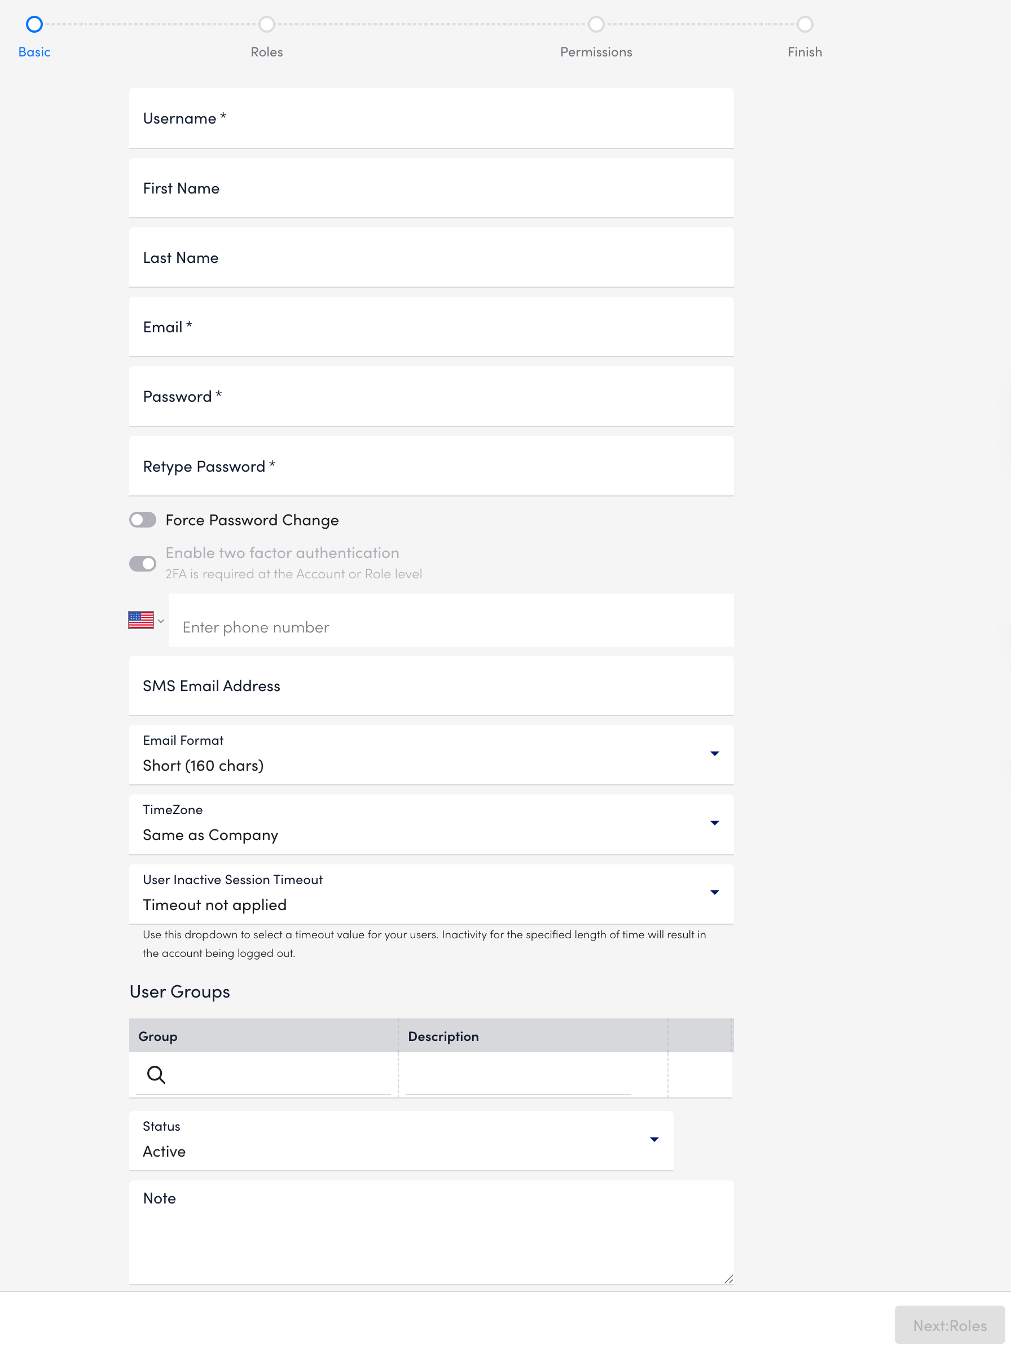Open the Status dropdown showing Active
1011x1353 pixels.
pos(653,1140)
